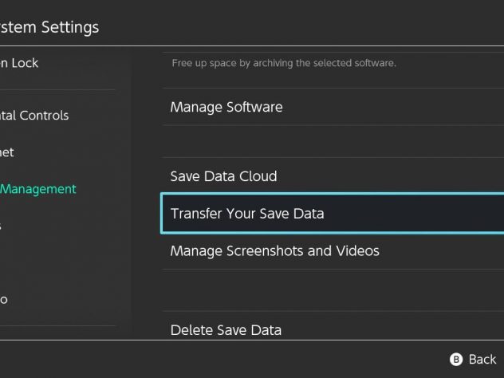Select Internet sidebar entry
Screen dimensions: 504x378
tap(7, 152)
